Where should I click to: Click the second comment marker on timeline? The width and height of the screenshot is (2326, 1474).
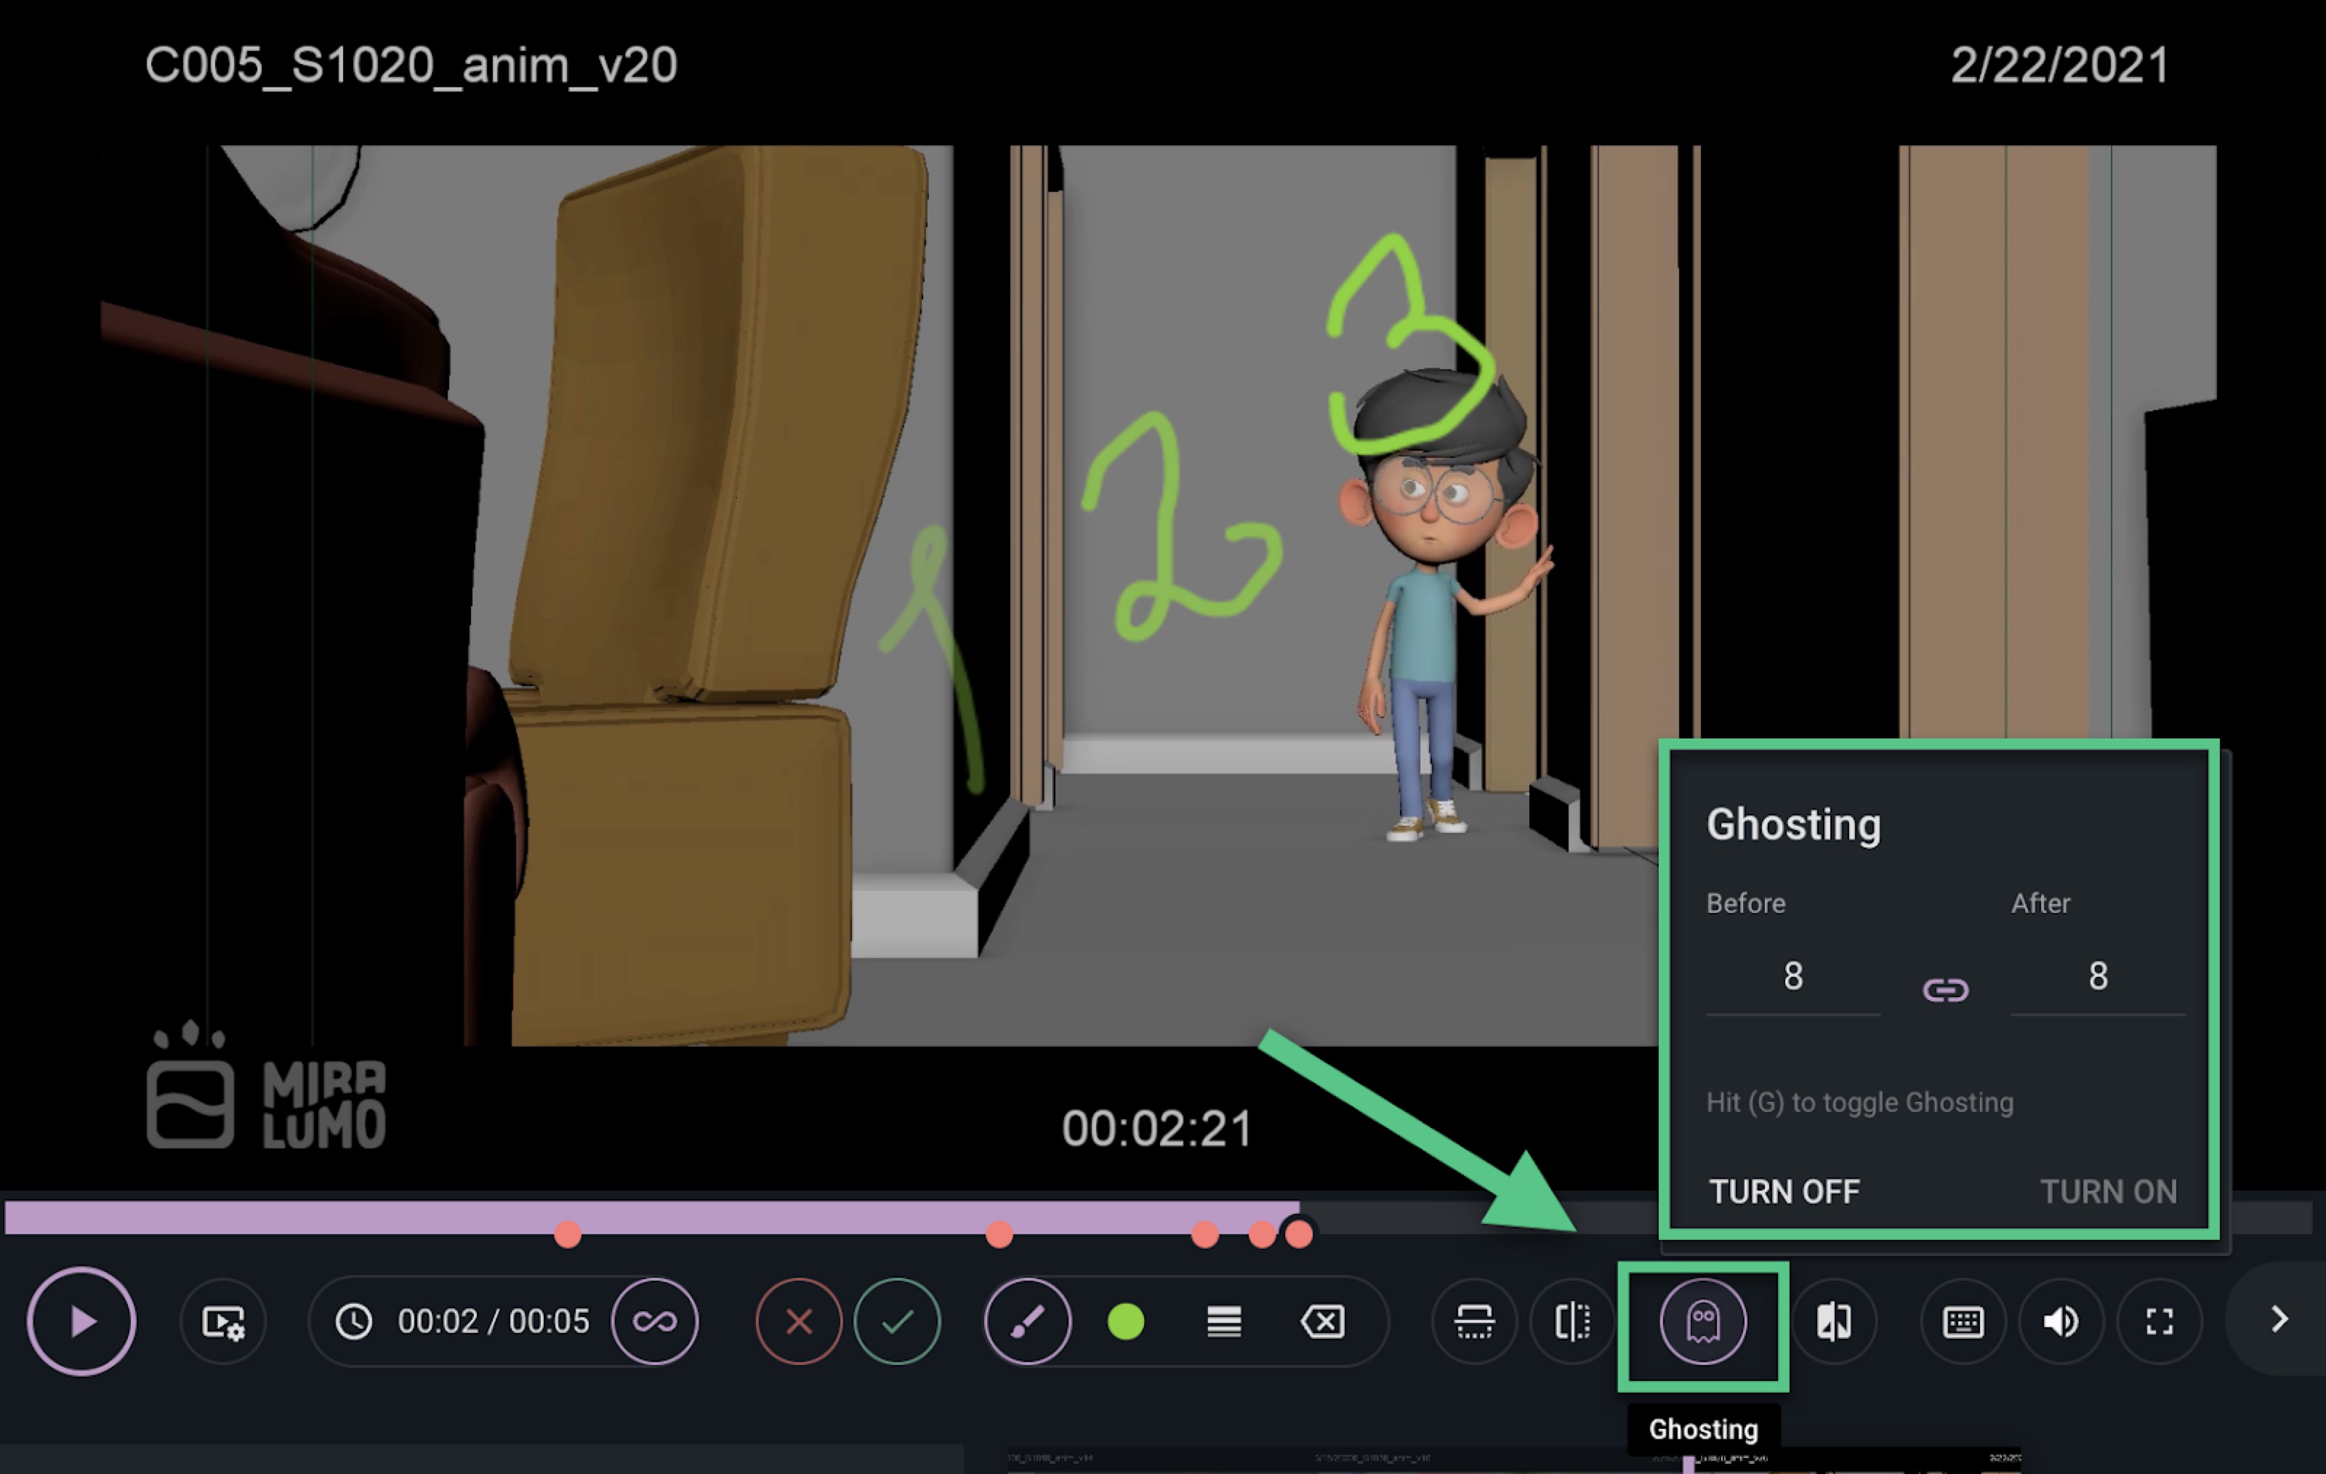pyautogui.click(x=999, y=1234)
